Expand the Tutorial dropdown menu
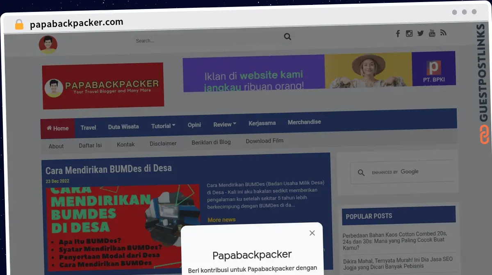Screen dimensions: 492x275 163,126
